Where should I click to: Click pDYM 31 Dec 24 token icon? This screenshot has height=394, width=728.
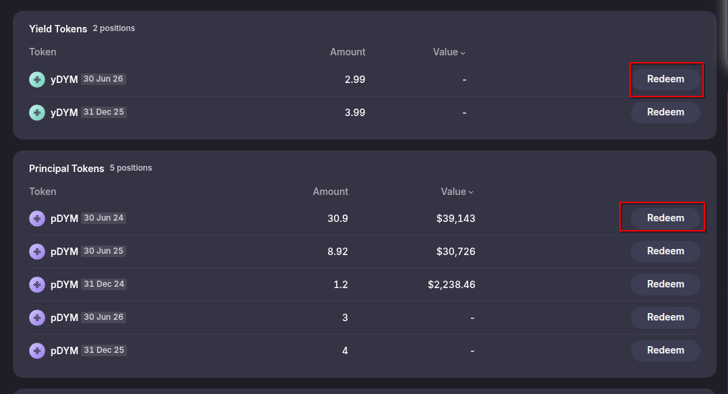37,285
